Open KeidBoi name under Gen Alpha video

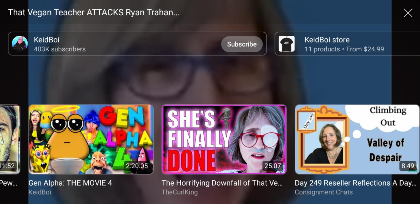[40, 192]
